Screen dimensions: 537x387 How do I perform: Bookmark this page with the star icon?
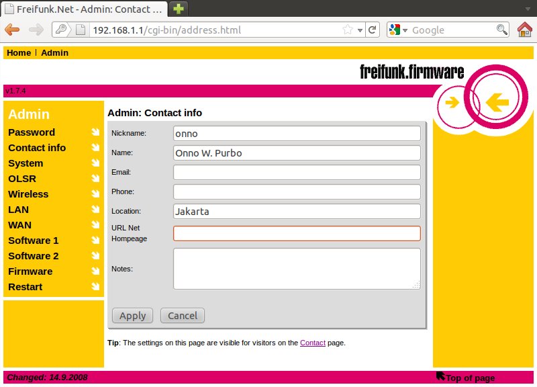pyautogui.click(x=348, y=30)
